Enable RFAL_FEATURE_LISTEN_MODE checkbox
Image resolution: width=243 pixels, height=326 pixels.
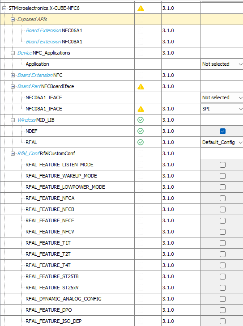(222, 165)
